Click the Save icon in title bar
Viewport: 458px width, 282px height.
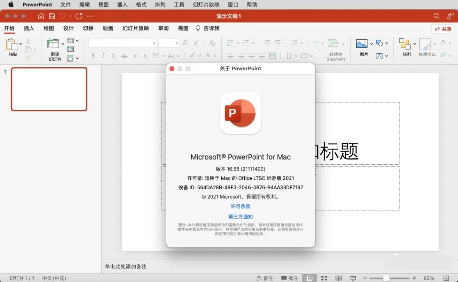[52, 16]
